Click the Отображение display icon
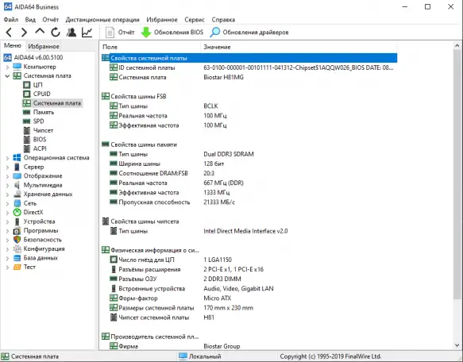 [17, 176]
